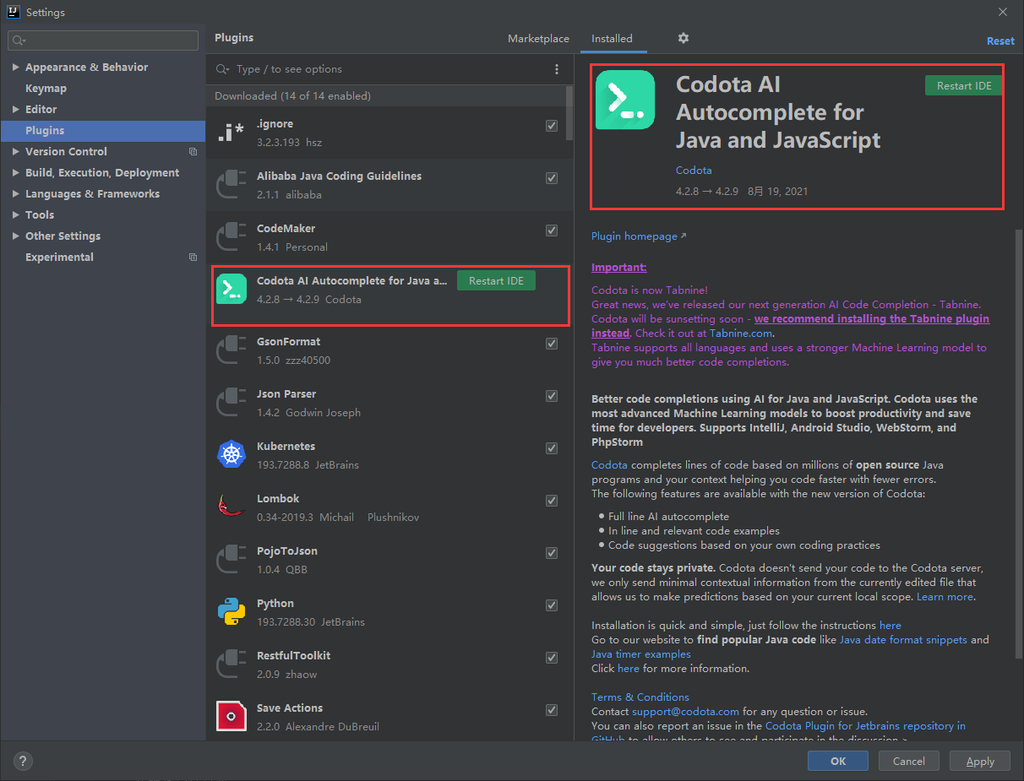The image size is (1024, 781).
Task: Switch to the Installed tab
Action: coord(612,39)
